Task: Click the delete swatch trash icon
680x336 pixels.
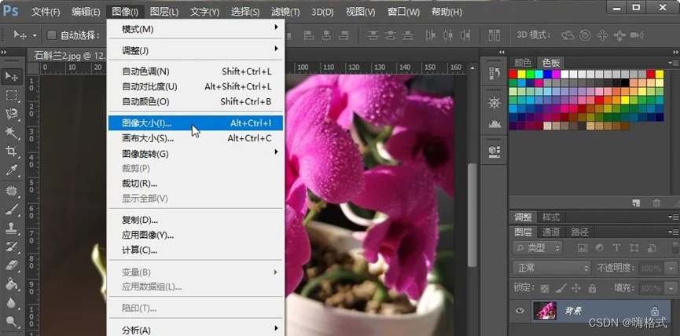Action: point(656,203)
